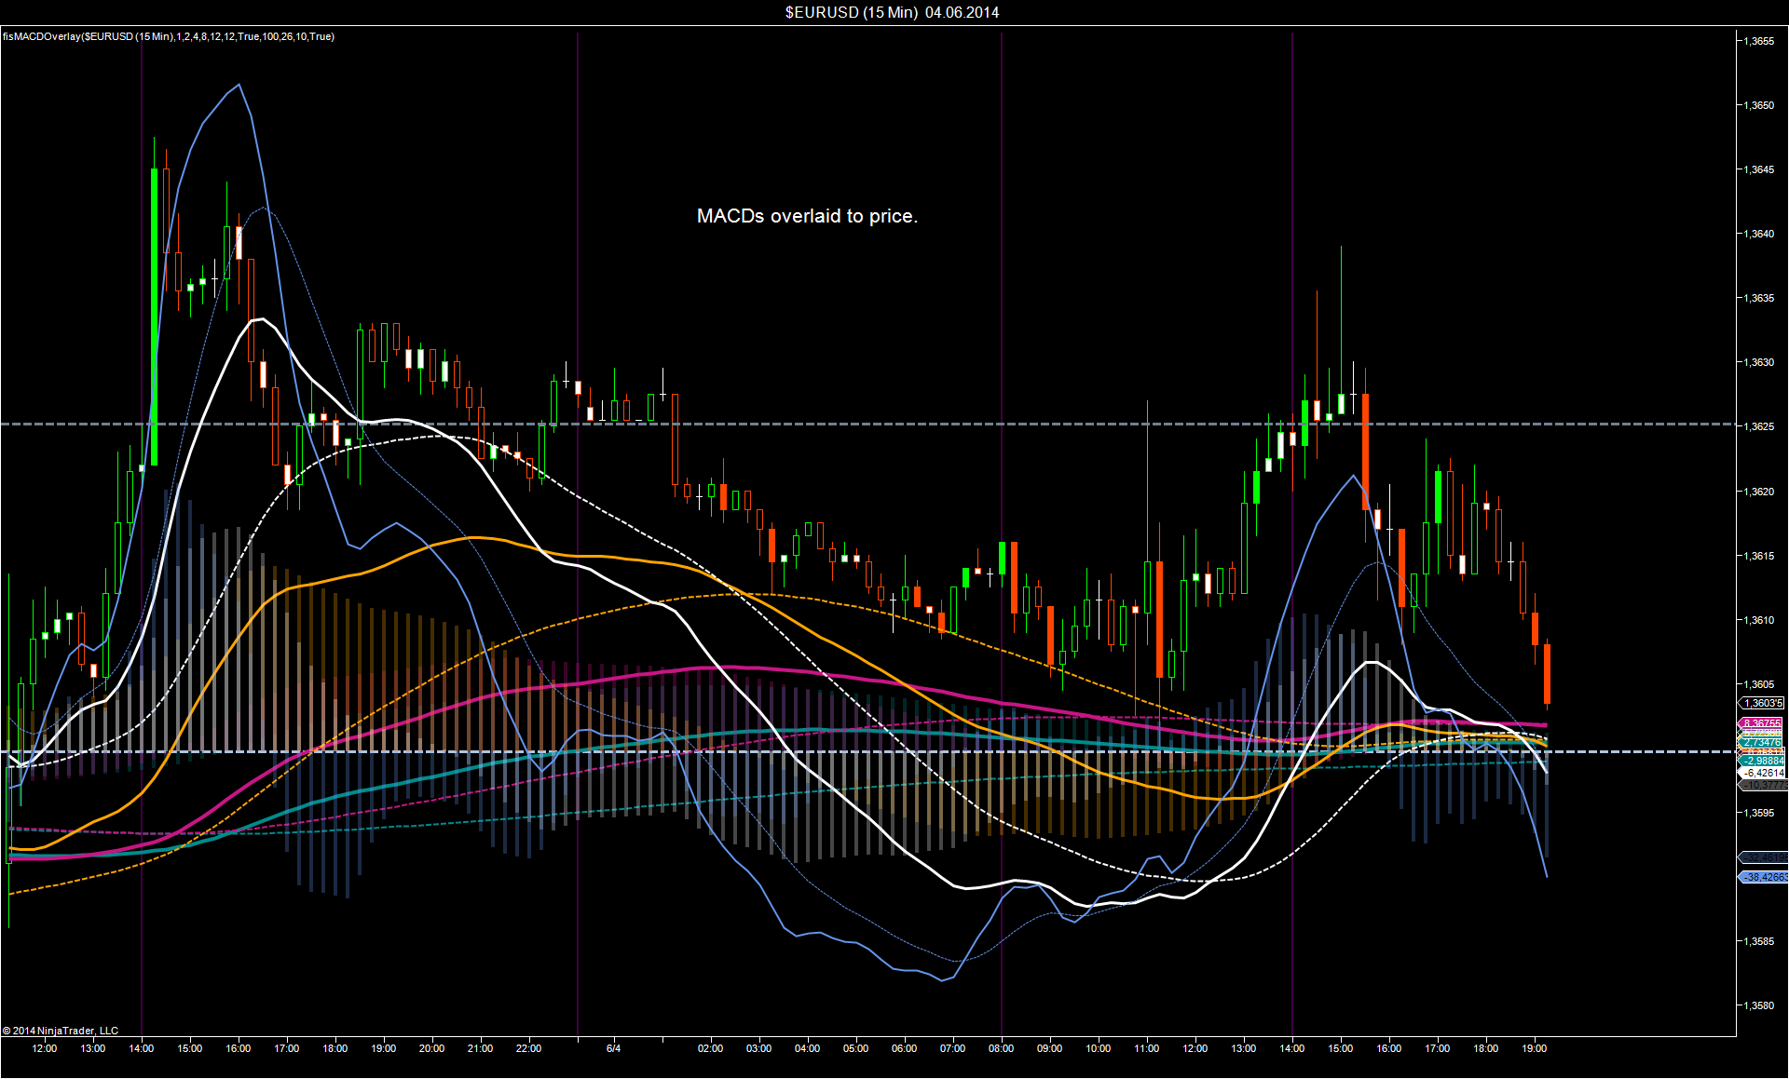
Task: Click the 1,3580 price axis label
Action: [x=1759, y=1005]
